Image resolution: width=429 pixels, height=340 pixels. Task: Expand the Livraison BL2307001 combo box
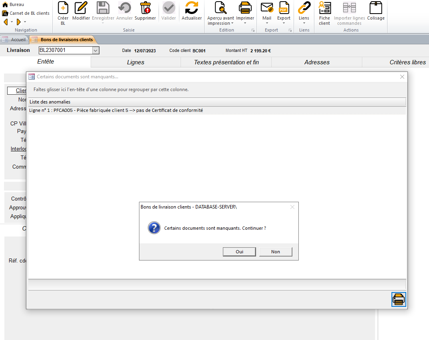pyautogui.click(x=95, y=50)
